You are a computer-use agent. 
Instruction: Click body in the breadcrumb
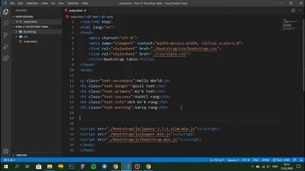click(x=110, y=17)
